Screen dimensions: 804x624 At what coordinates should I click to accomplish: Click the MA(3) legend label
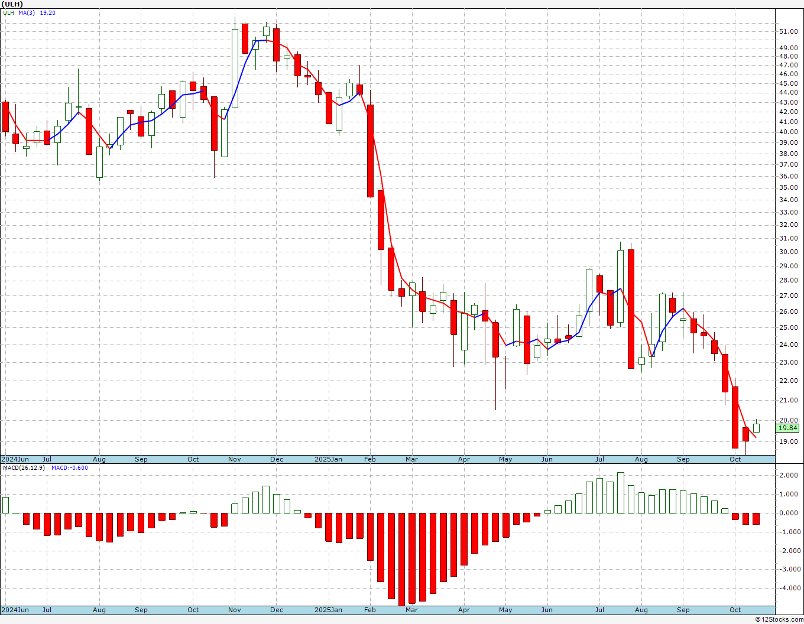pyautogui.click(x=27, y=12)
